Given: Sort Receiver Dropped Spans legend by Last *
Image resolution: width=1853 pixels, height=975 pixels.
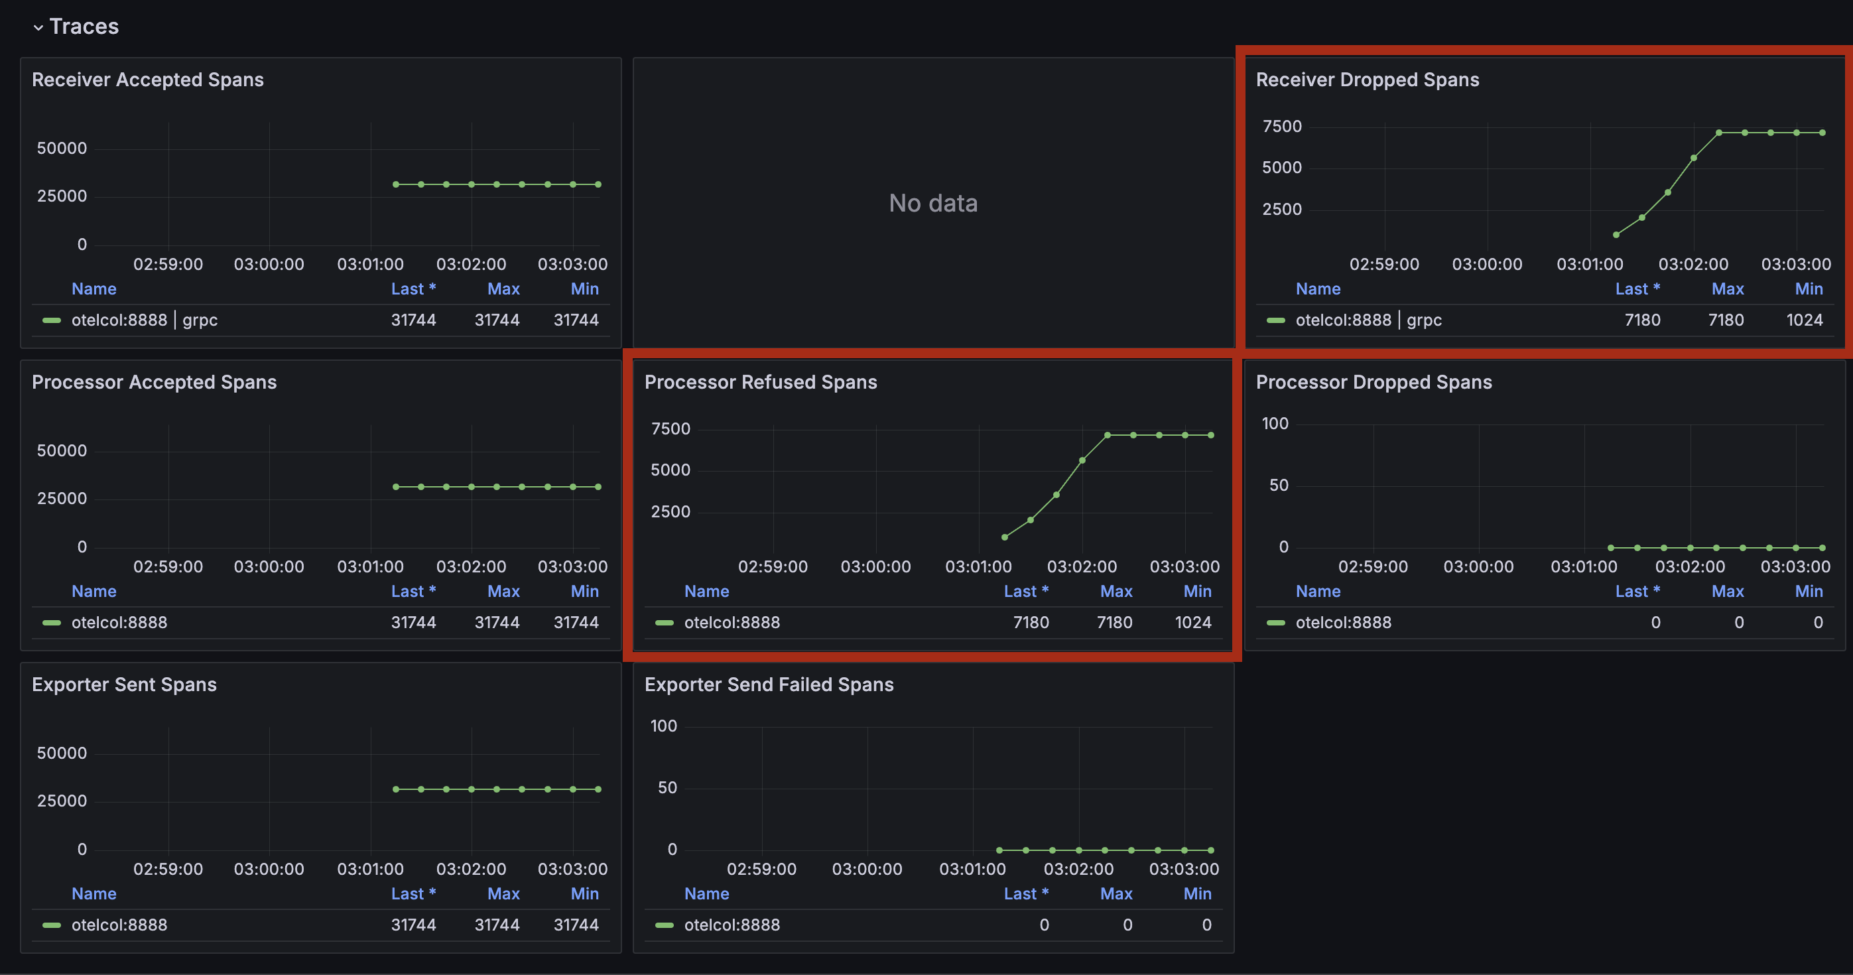Looking at the screenshot, I should click(x=1638, y=289).
